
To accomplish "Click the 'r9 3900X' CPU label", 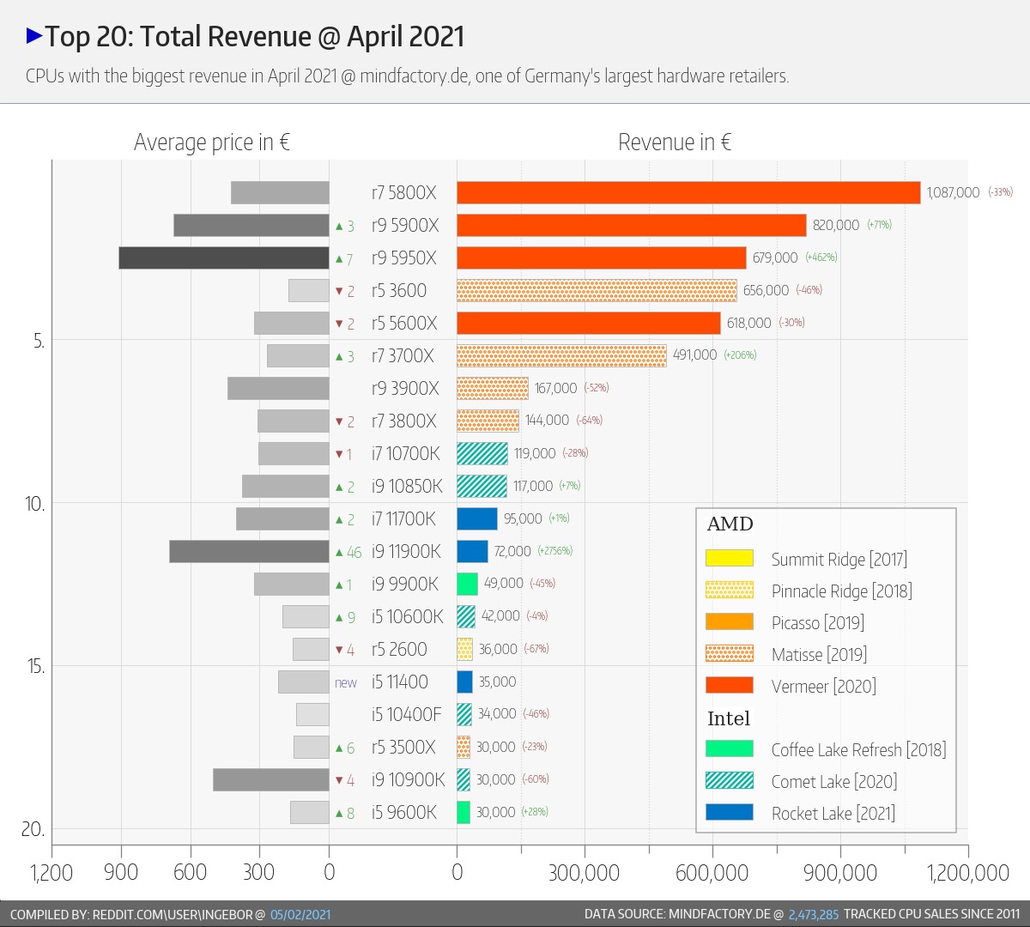I will pos(405,389).
